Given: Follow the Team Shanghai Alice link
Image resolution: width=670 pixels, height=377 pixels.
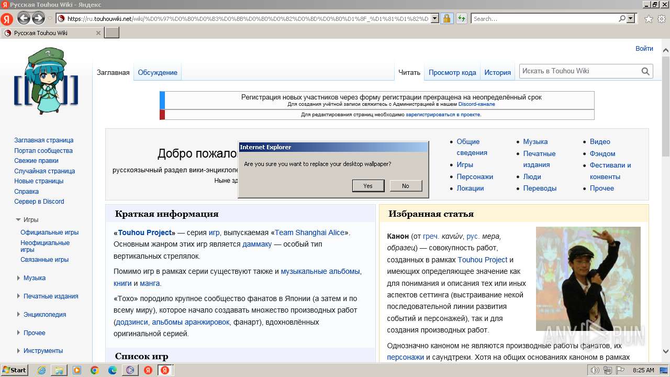Looking at the screenshot, I should coord(309,232).
